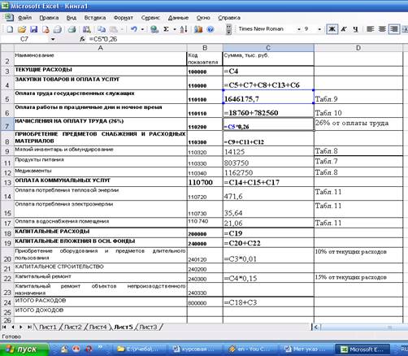Open the Формат menu
The image size is (408, 356).
(x=124, y=18)
